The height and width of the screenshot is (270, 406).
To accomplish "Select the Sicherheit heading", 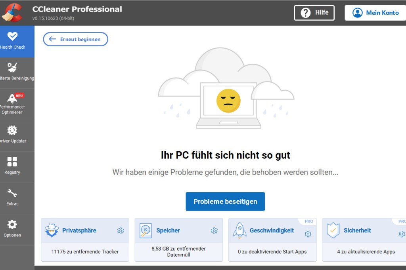I will click(x=357, y=230).
